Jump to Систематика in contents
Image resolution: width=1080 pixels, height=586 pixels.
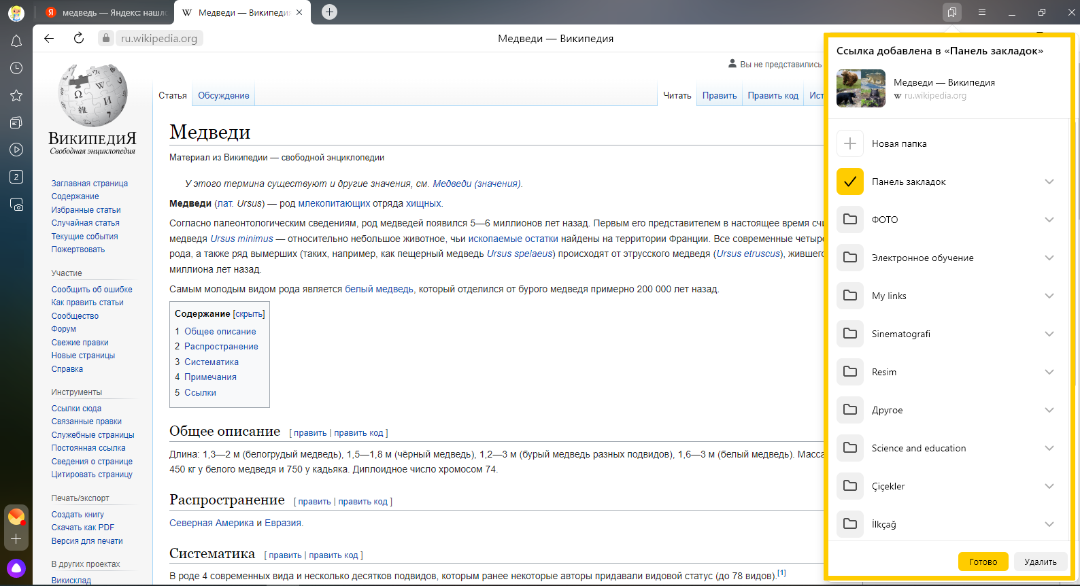pyautogui.click(x=212, y=362)
